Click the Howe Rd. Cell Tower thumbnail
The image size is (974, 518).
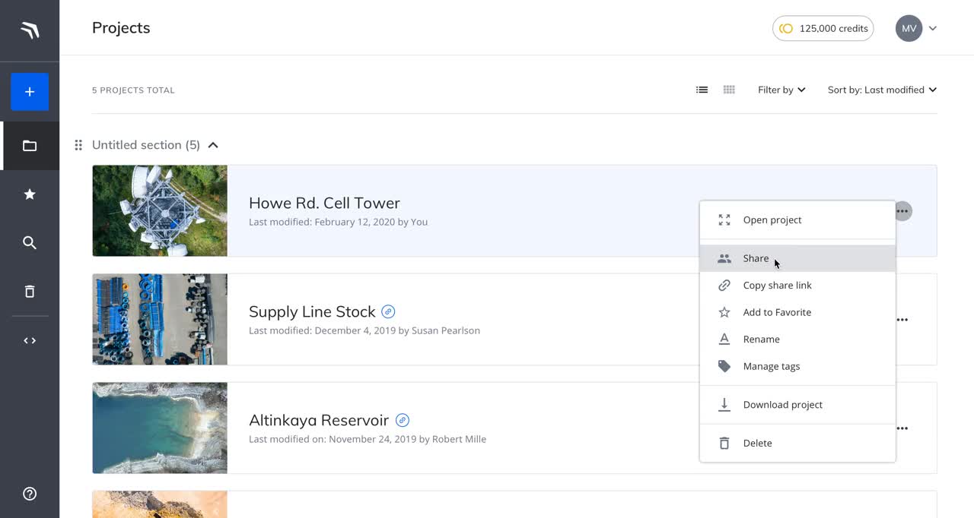click(160, 211)
